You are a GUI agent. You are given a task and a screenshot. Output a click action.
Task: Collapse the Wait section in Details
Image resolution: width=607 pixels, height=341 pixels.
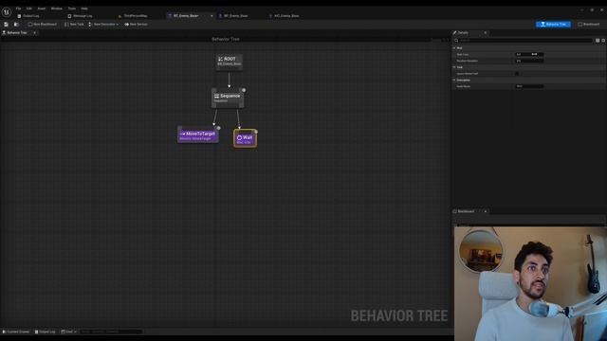(454, 48)
